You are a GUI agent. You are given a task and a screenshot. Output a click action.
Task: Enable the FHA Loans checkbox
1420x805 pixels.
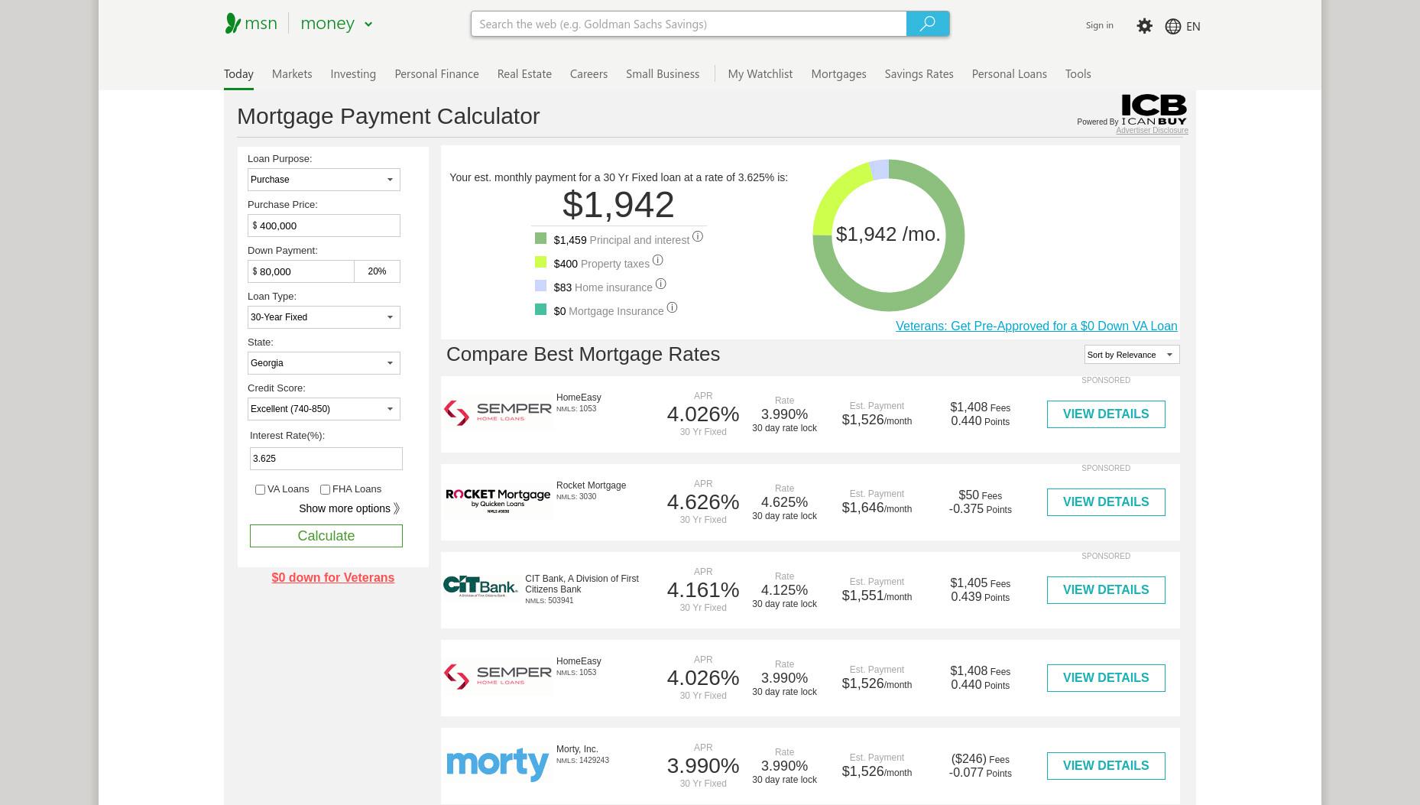pyautogui.click(x=325, y=490)
